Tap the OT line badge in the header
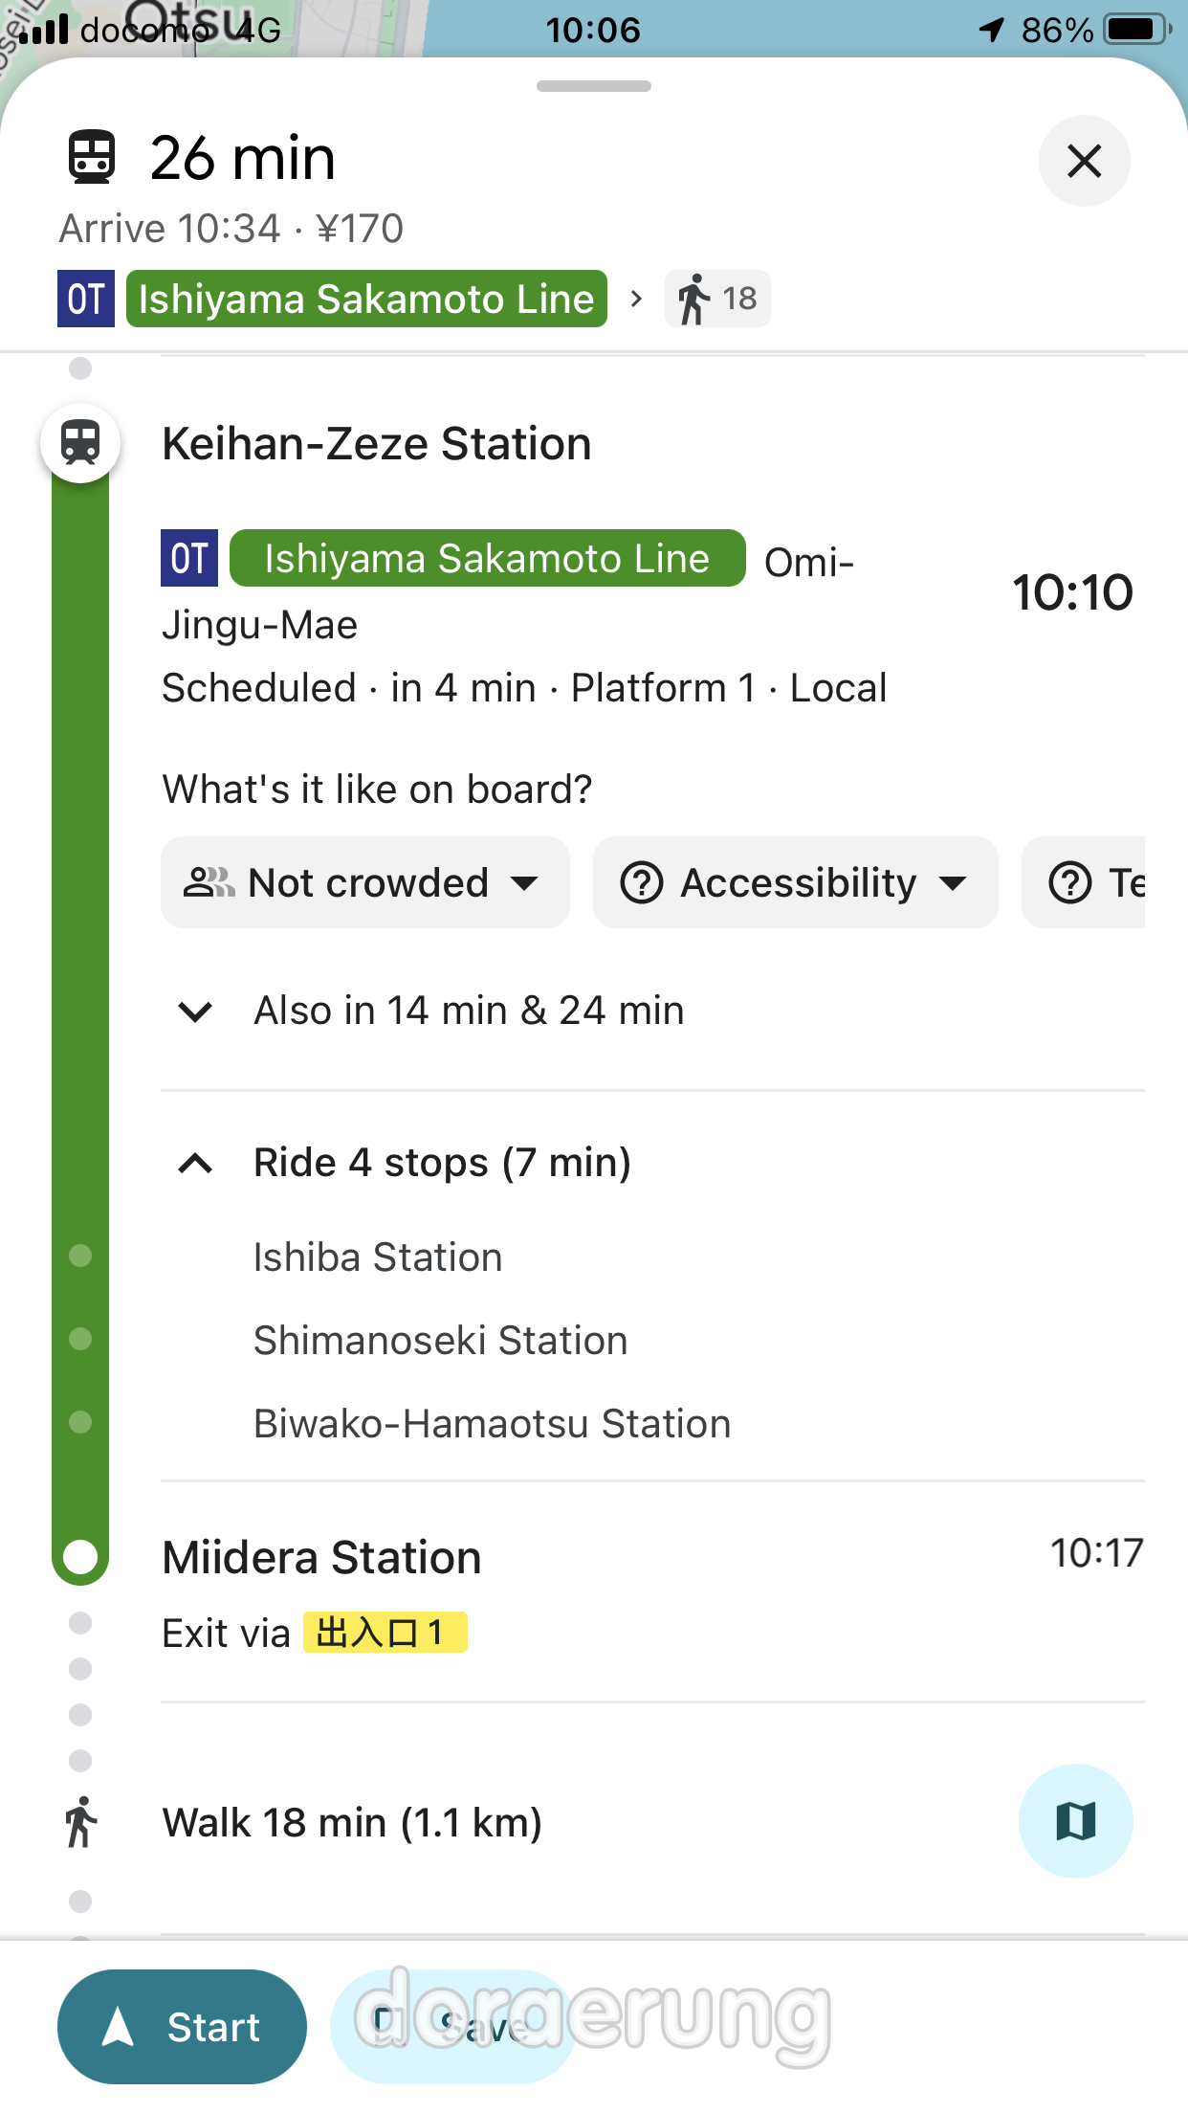Viewport: 1188px width, 2113px height. (86, 299)
